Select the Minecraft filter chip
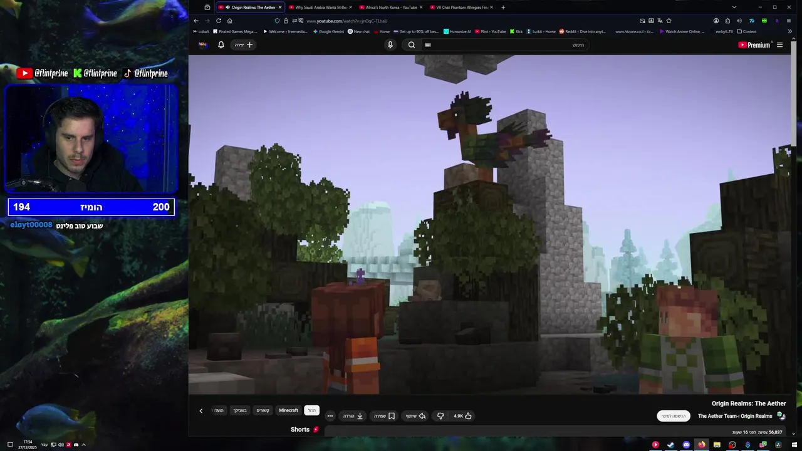 point(288,410)
